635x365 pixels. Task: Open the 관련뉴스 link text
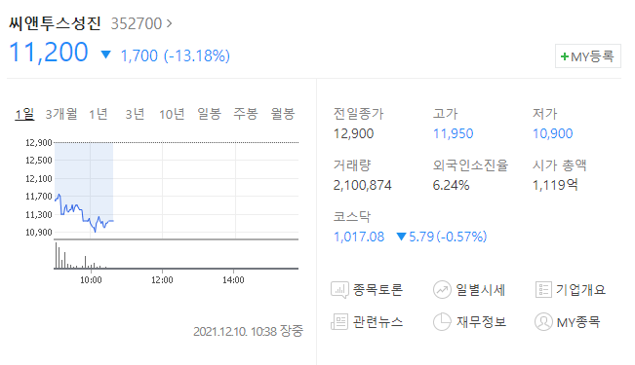377,322
